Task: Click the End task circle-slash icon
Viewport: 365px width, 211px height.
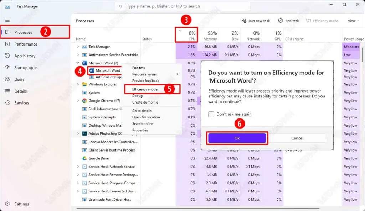Action: 281,21
